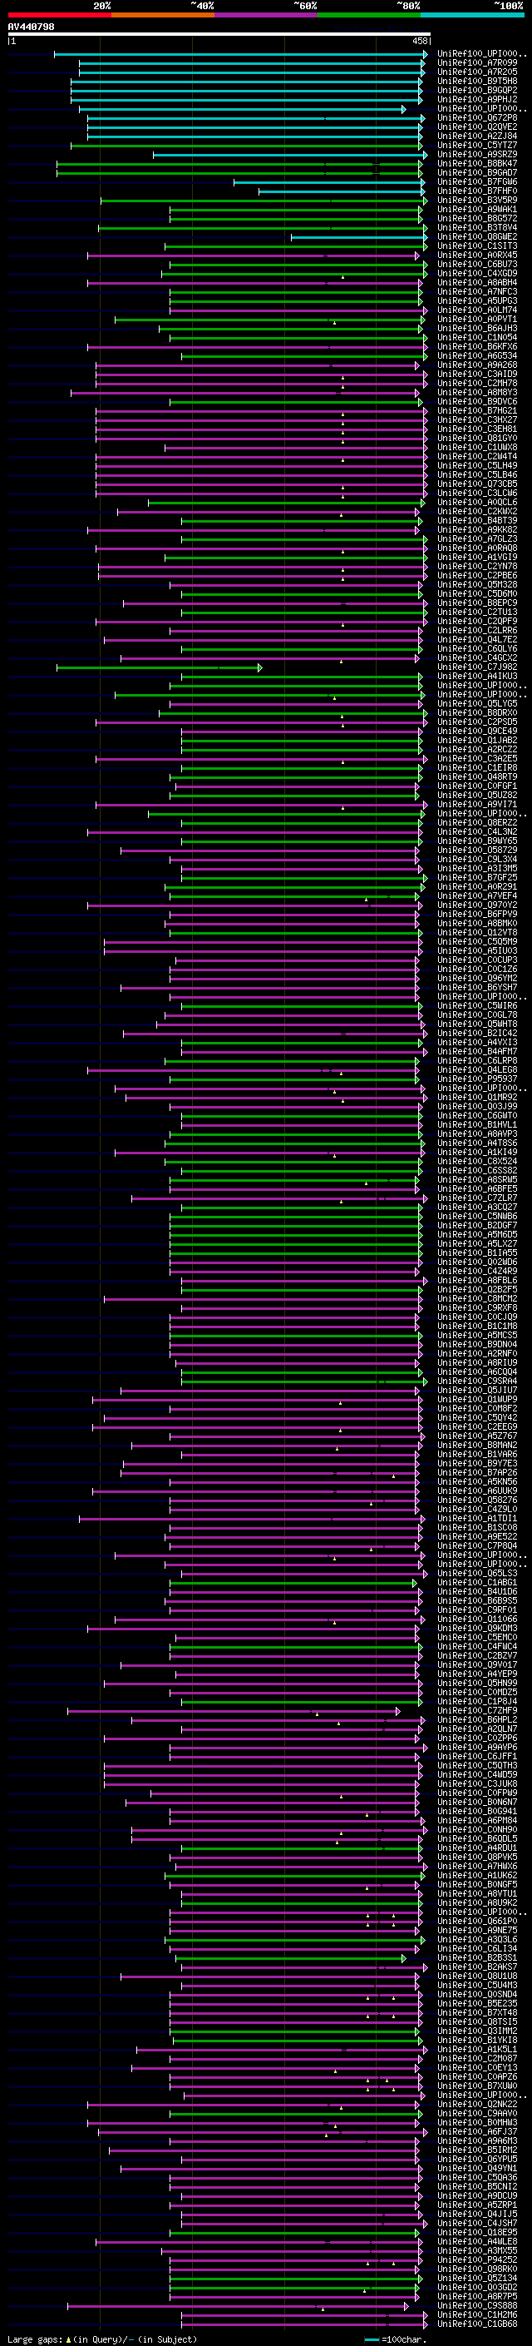The height and width of the screenshot is (2346, 532).
Task: Click the green ~80% legend color segment
Action: tap(369, 15)
